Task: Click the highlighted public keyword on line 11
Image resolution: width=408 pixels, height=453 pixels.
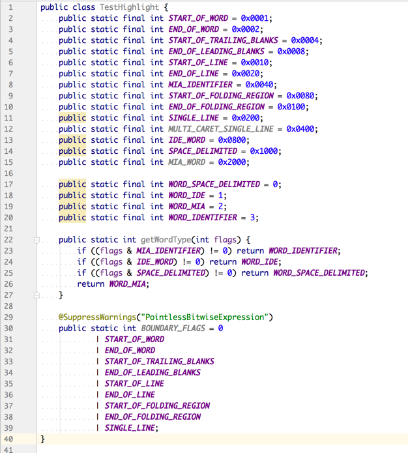Action: 72,118
